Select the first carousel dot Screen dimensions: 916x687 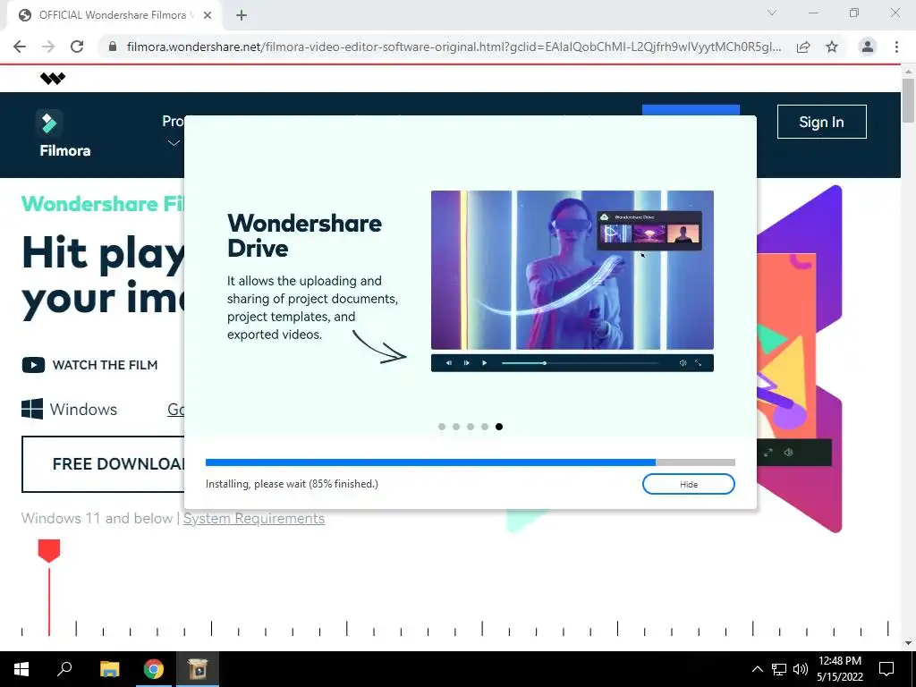click(442, 427)
